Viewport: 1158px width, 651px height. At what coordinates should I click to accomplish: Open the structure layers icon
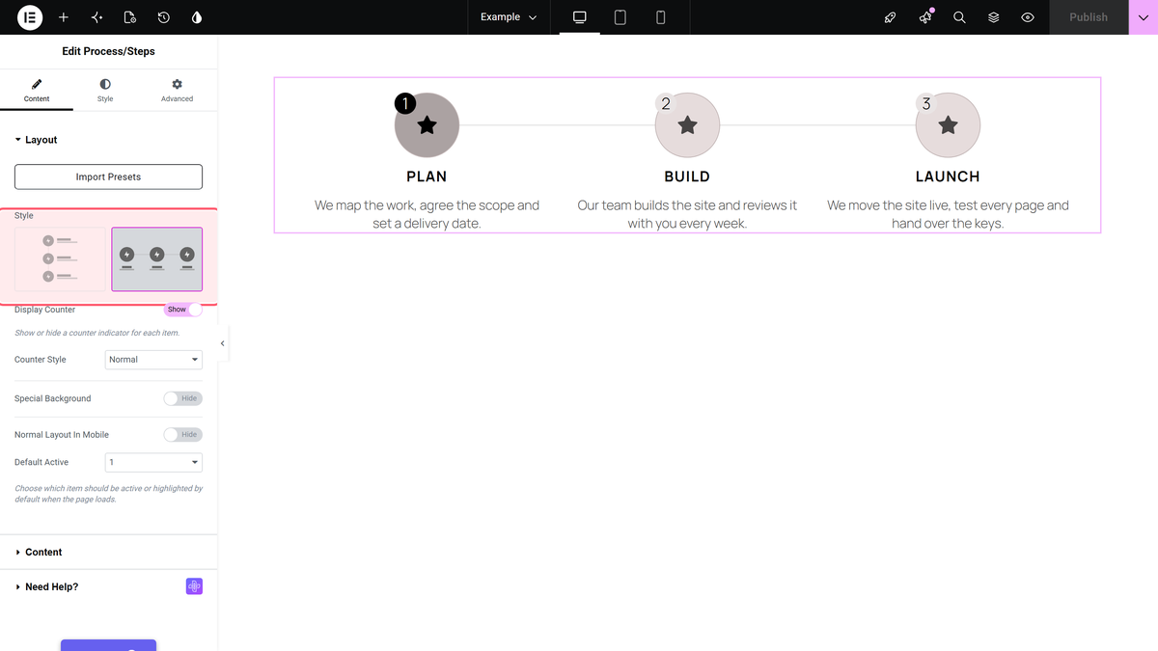coord(993,17)
